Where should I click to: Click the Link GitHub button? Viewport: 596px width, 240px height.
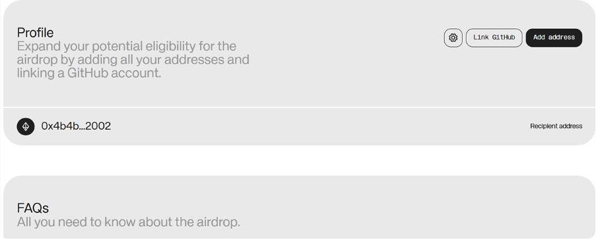tap(494, 38)
